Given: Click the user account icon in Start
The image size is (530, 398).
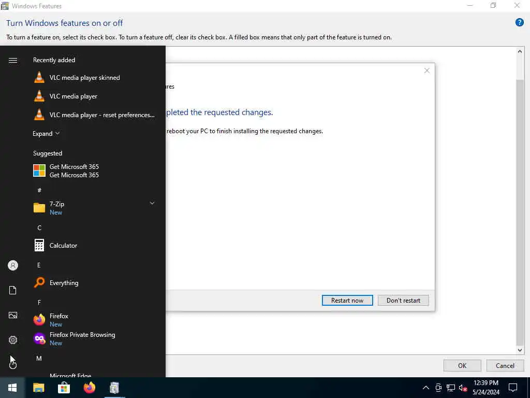Looking at the screenshot, I should (x=13, y=265).
